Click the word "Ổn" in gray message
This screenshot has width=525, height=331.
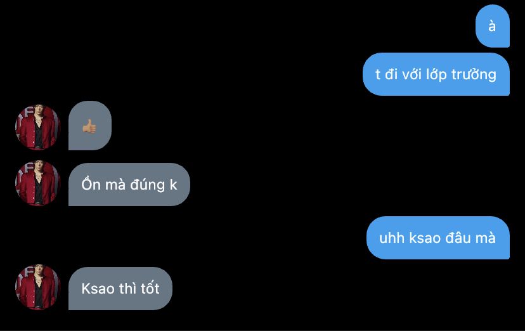click(91, 183)
